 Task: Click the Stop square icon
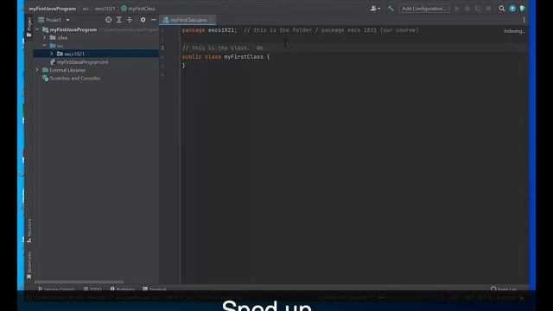click(488, 9)
